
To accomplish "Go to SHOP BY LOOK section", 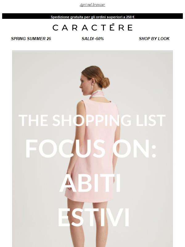I will point(154,39).
